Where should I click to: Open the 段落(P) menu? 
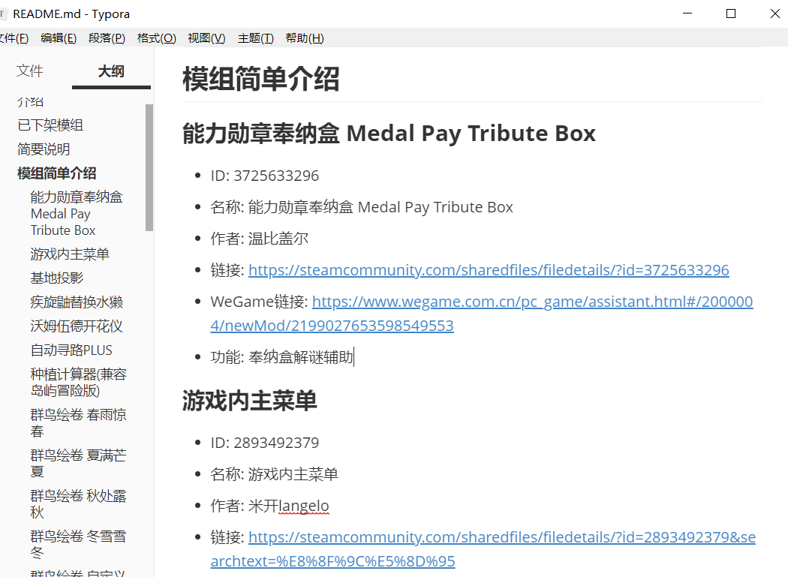coord(107,38)
